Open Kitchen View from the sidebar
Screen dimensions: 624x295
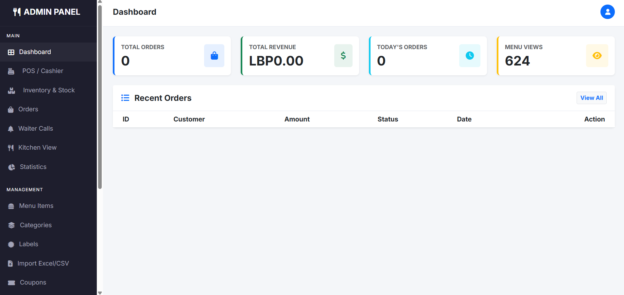pos(37,148)
